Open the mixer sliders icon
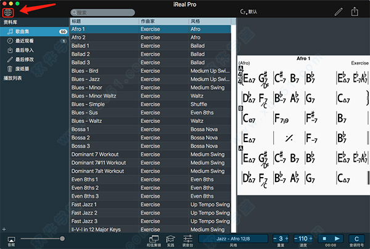The height and width of the screenshot is (249, 370). pyautogui.click(x=188, y=239)
